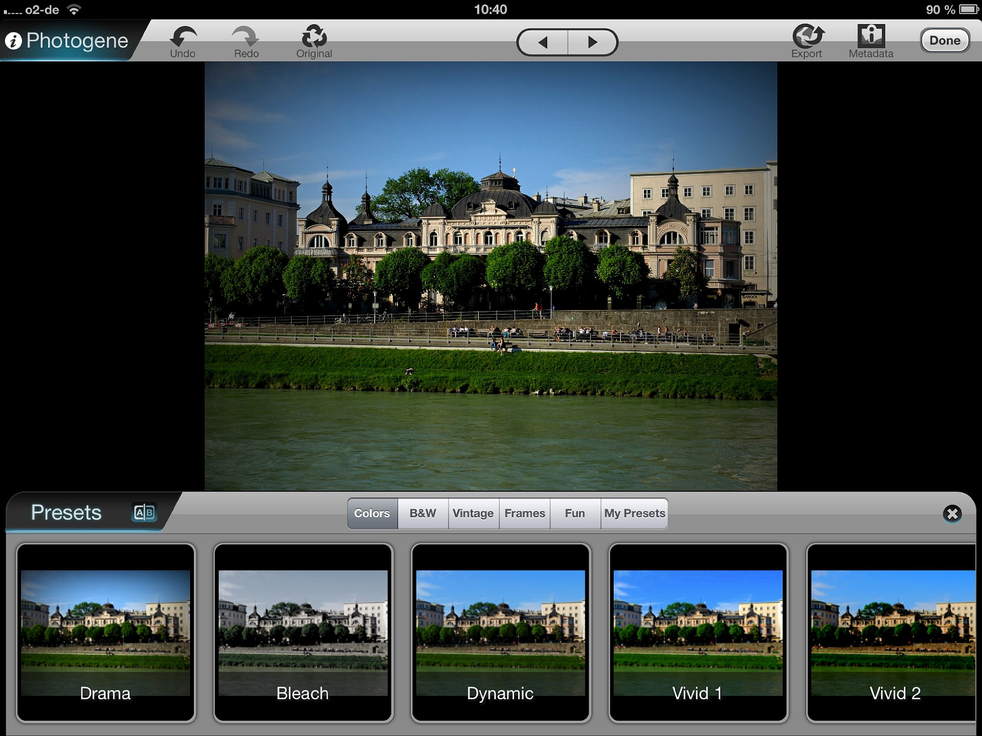Image resolution: width=982 pixels, height=736 pixels.
Task: Go to previous photo arrow
Action: (x=543, y=42)
